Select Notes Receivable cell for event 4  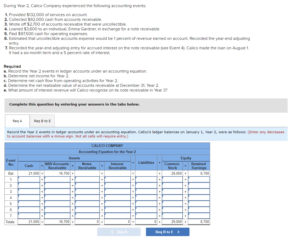tap(87, 198)
